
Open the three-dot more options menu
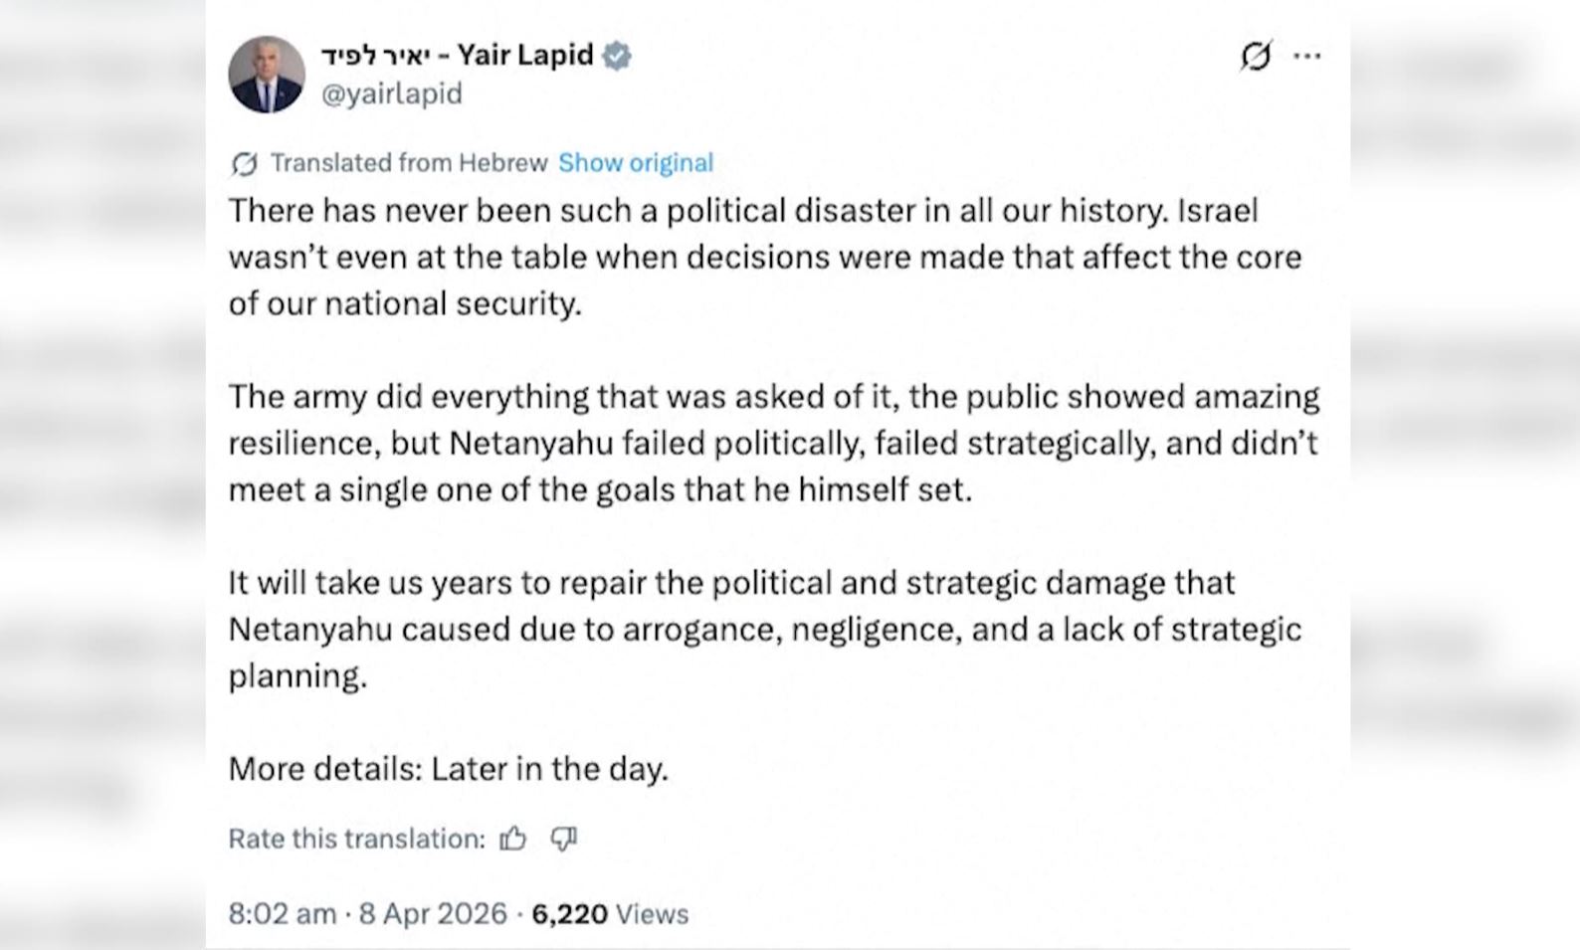pyautogui.click(x=1306, y=56)
